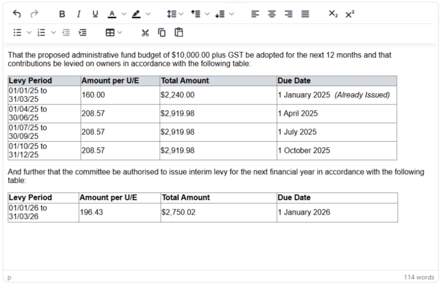
Task: Align text right
Action: [289, 14]
